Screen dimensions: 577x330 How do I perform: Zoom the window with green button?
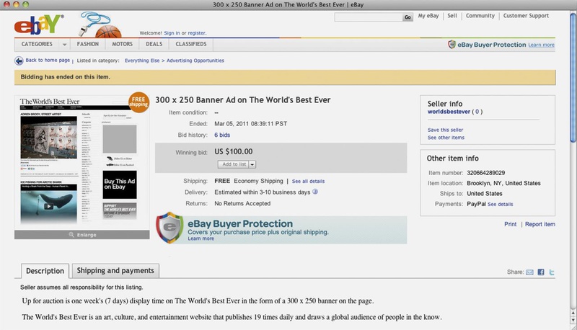coord(25,4)
